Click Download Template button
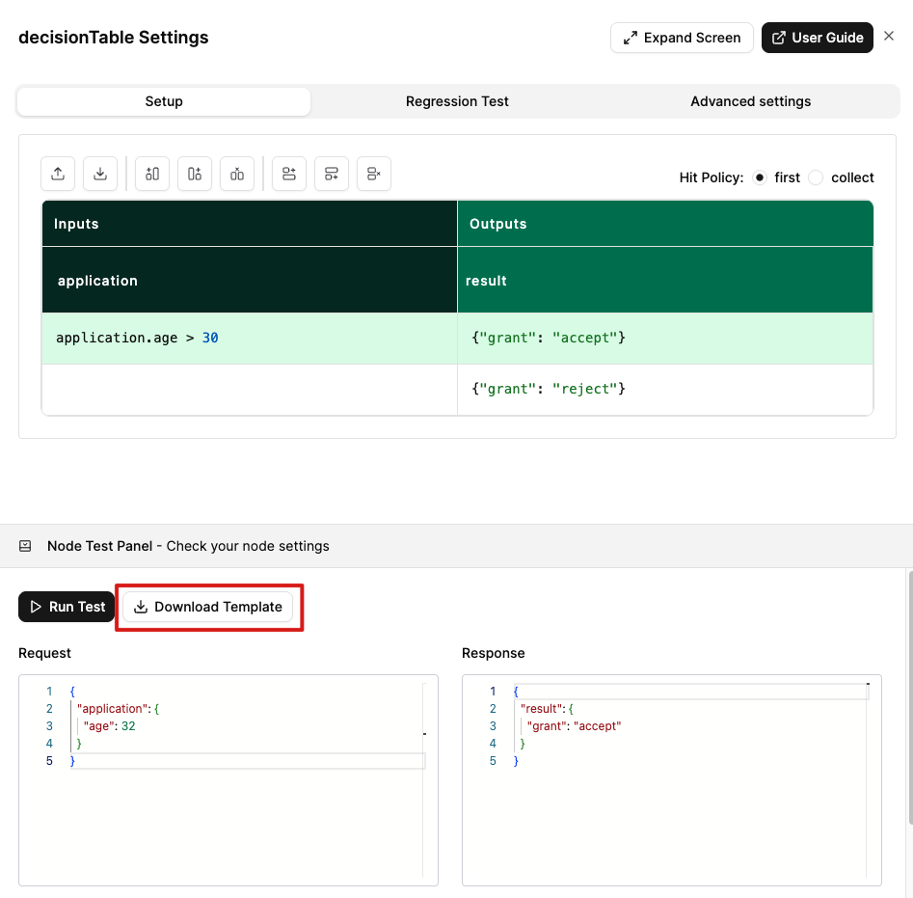 pyautogui.click(x=208, y=607)
